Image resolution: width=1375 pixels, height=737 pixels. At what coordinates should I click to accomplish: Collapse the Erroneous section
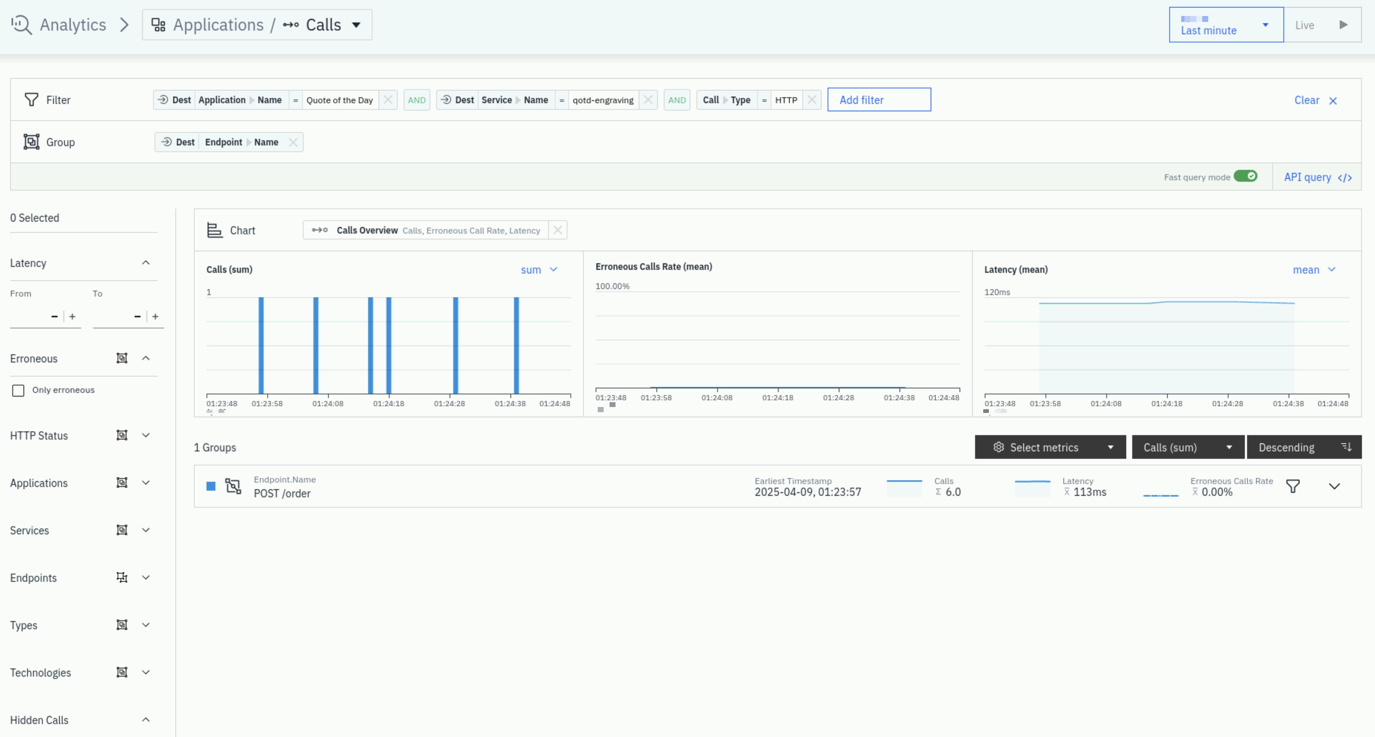click(146, 358)
